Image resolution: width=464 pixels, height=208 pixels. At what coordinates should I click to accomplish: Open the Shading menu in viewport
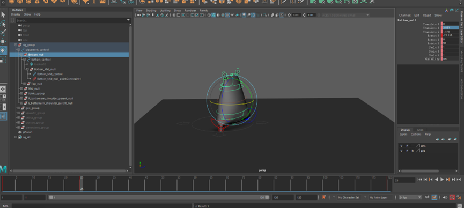coord(151,10)
